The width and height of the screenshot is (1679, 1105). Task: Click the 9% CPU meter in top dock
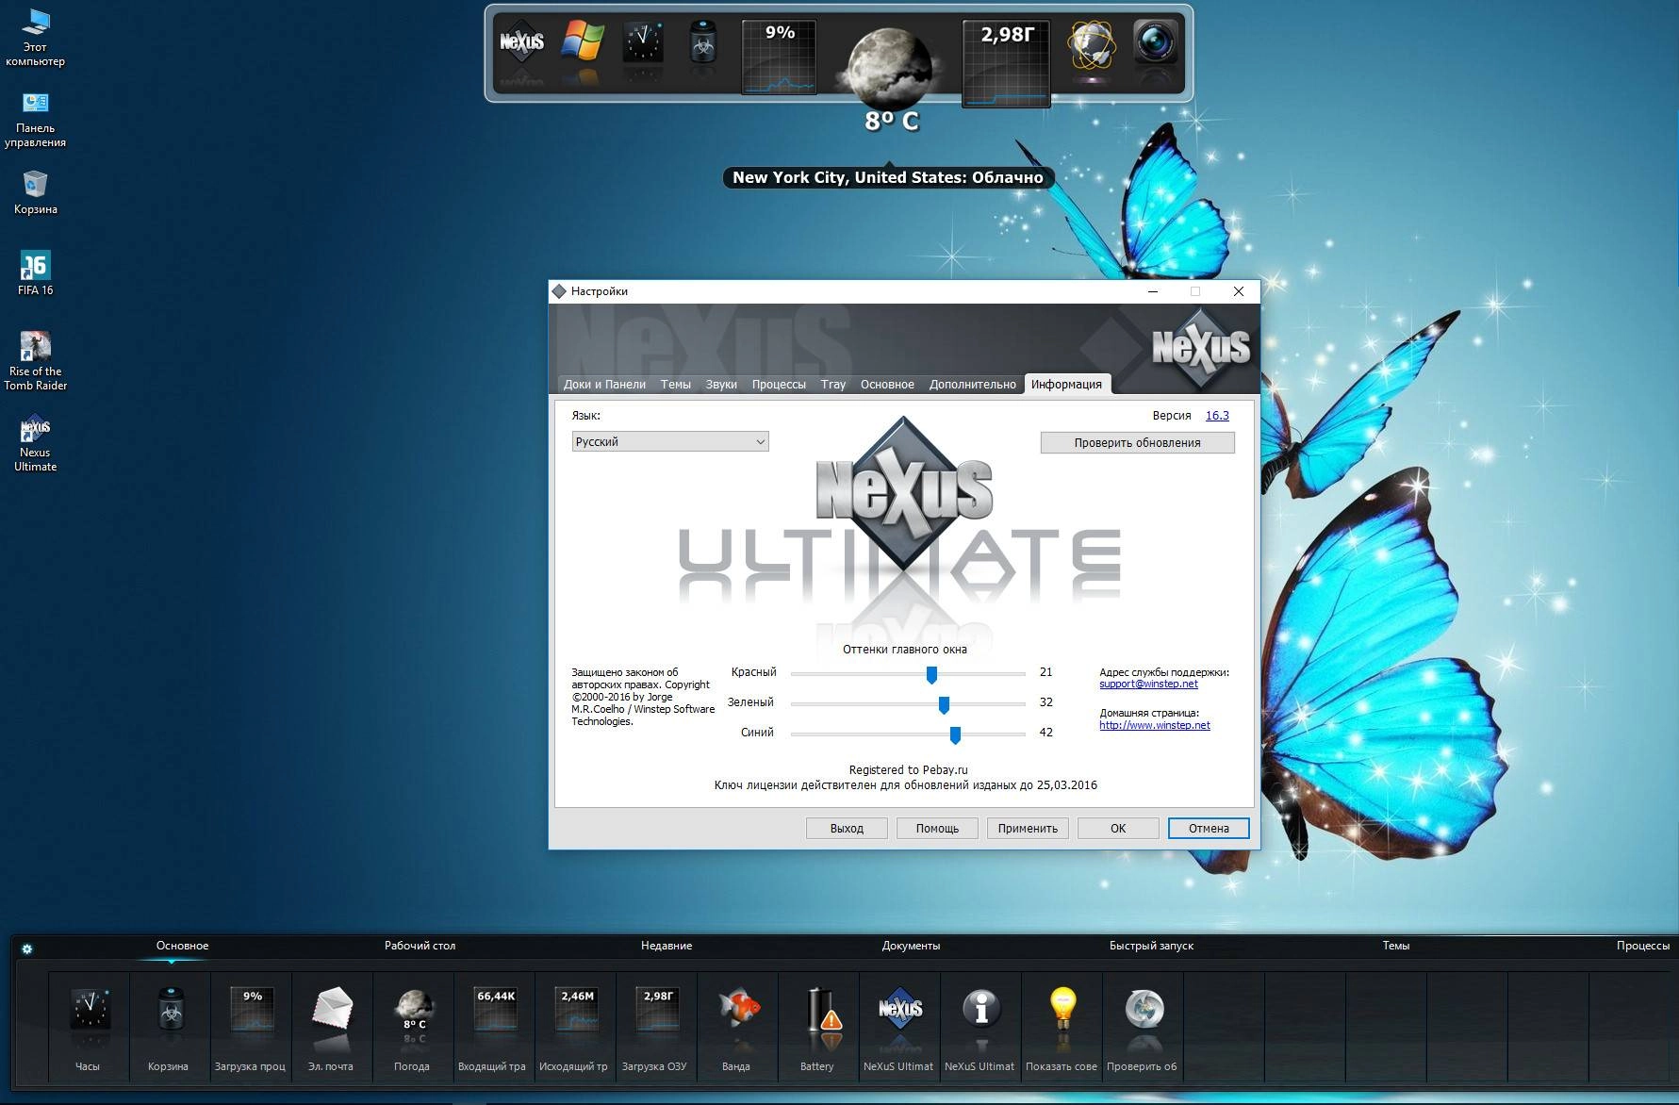click(x=779, y=58)
